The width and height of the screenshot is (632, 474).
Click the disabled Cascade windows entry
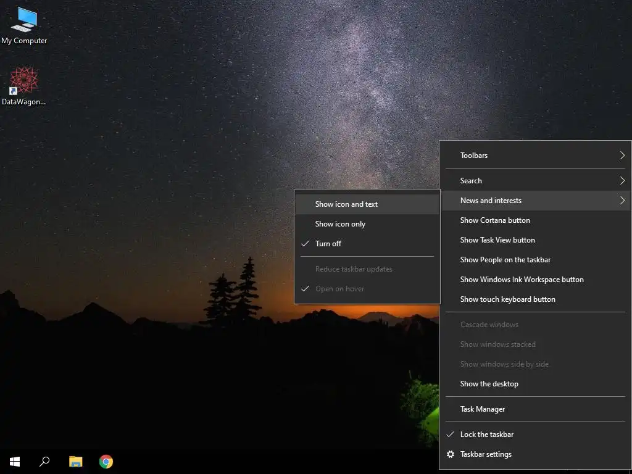(x=535, y=325)
